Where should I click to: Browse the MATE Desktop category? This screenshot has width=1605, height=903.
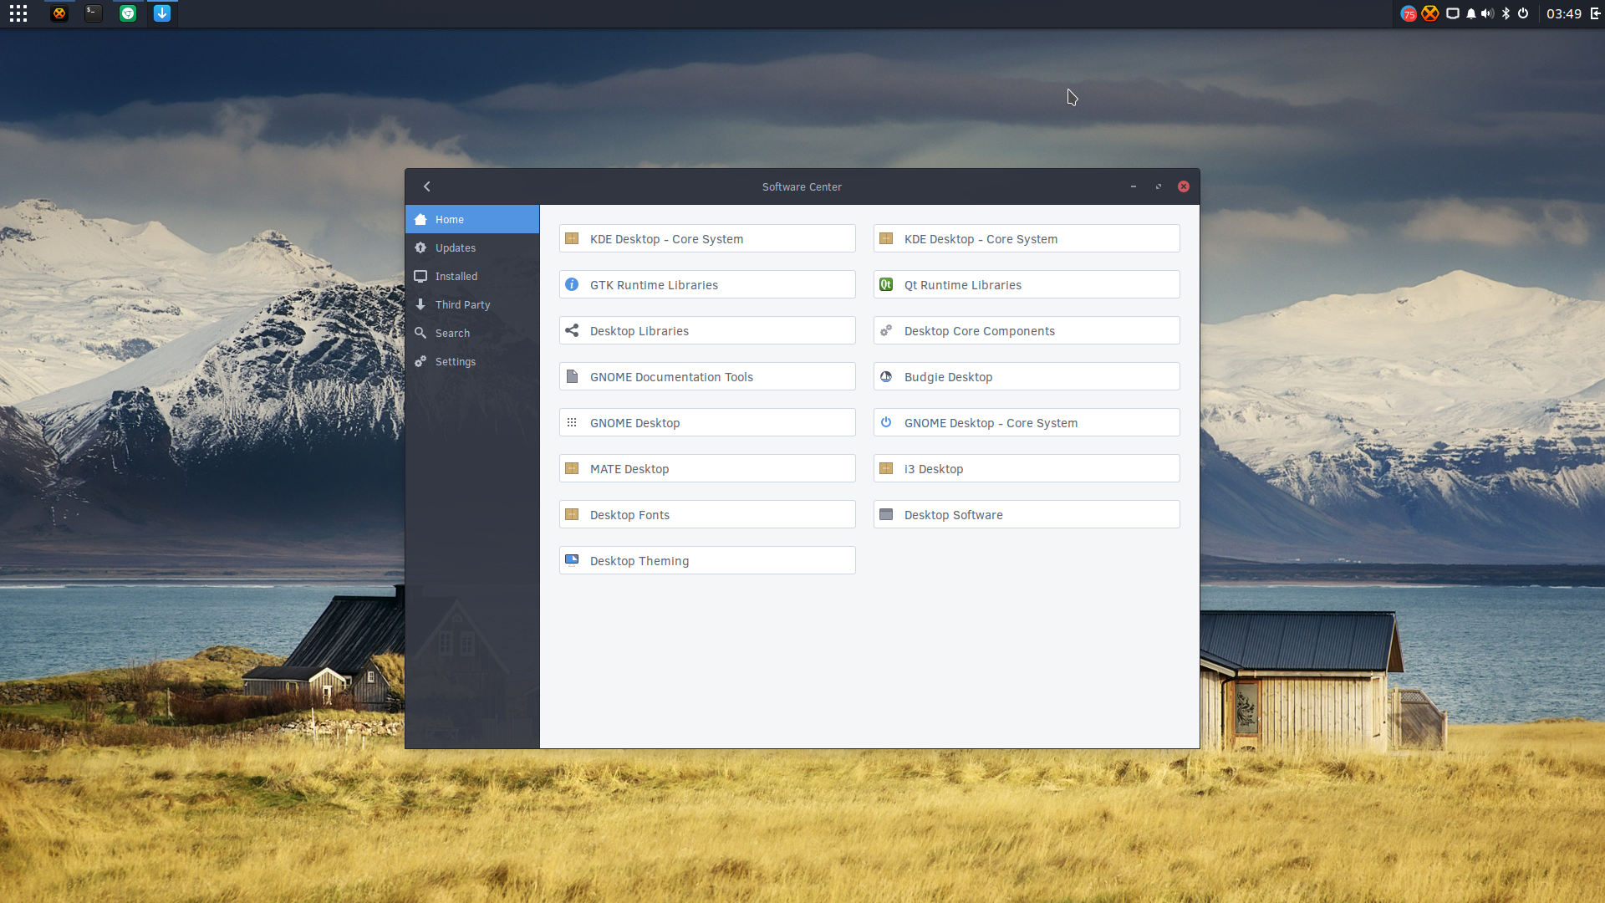707,468
